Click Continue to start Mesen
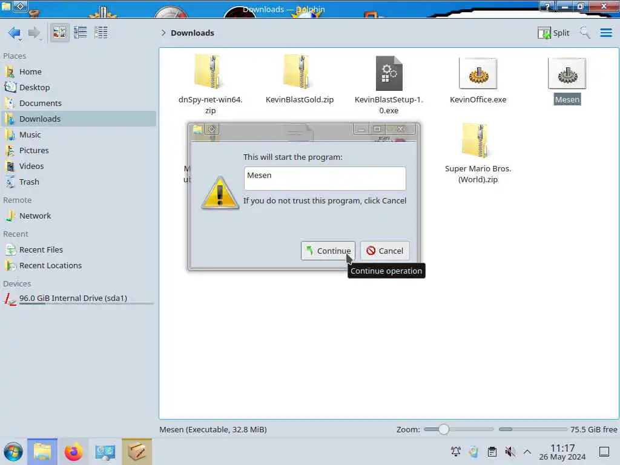The image size is (620, 465). [x=328, y=251]
